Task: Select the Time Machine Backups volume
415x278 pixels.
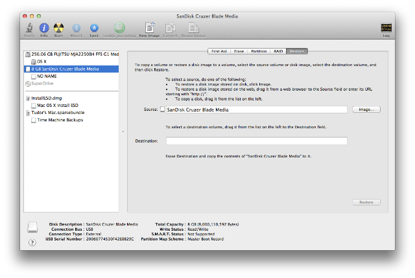Action: (71, 120)
